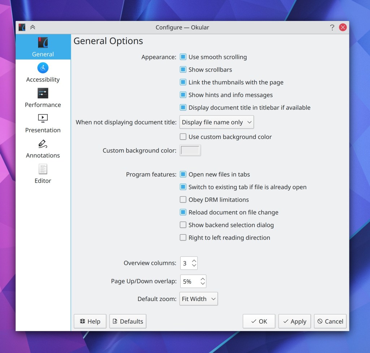
Task: Click the Defaults button
Action: (128, 321)
